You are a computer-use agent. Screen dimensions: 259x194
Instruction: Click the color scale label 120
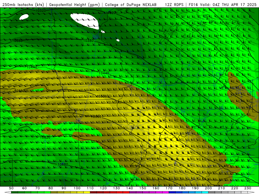(103, 188)
